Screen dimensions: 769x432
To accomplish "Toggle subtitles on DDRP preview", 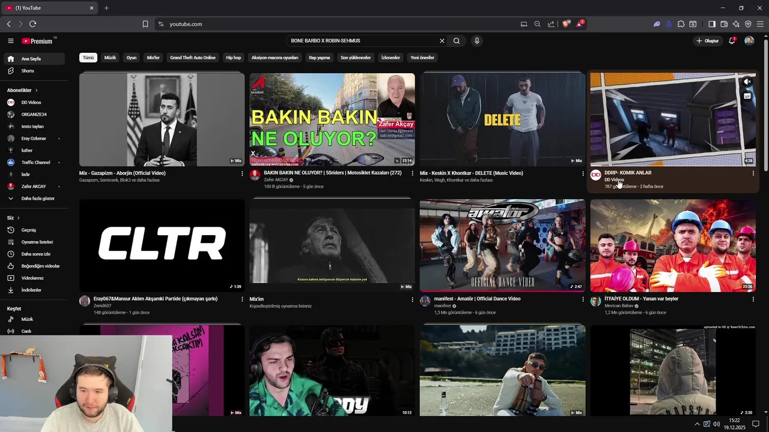I will (747, 96).
